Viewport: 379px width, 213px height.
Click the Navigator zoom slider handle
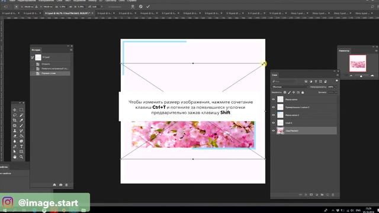(x=361, y=76)
